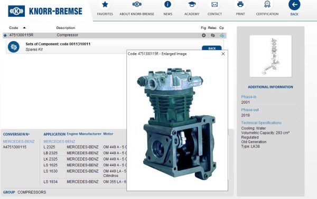Click the Phase-out label
Screen dimensions: 317x199
(x=250, y=110)
